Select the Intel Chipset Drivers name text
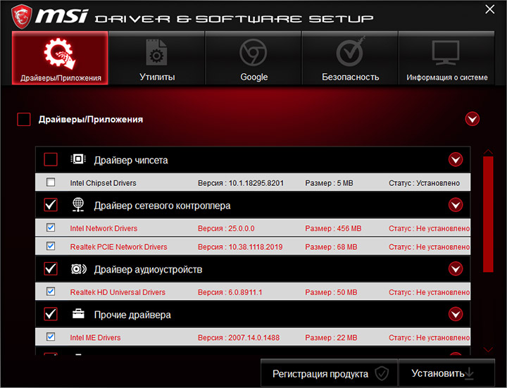This screenshot has height=388, width=507. pyautogui.click(x=103, y=183)
